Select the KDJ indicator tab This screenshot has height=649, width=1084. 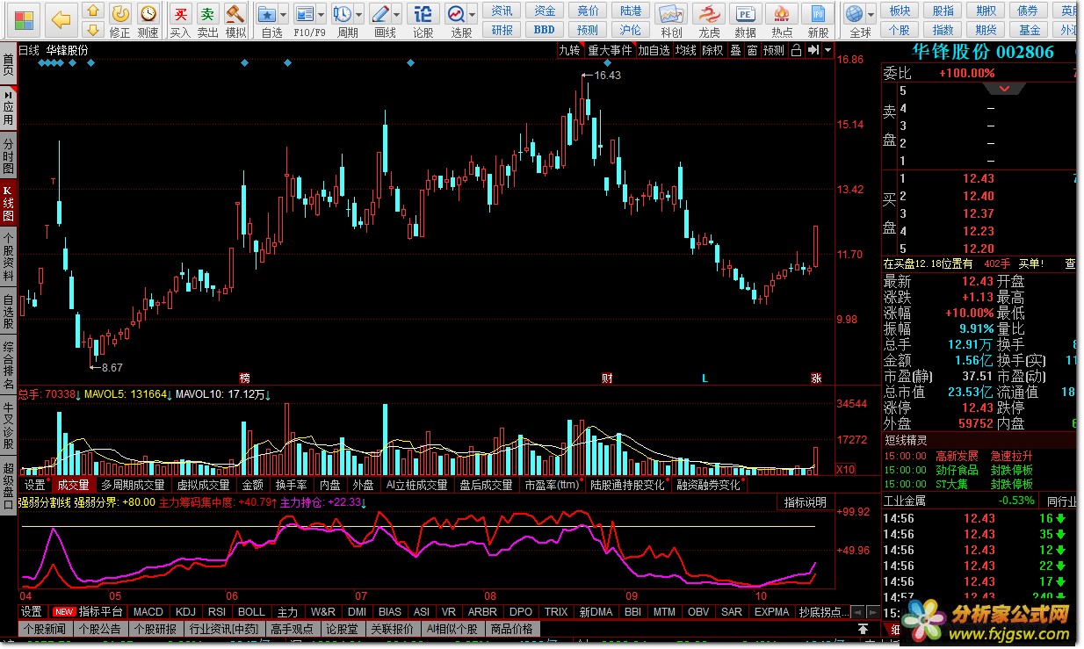coord(185,612)
